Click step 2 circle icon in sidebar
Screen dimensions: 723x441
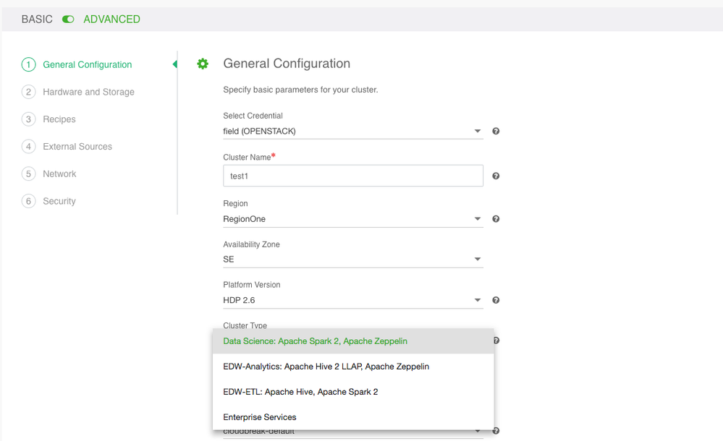click(28, 92)
